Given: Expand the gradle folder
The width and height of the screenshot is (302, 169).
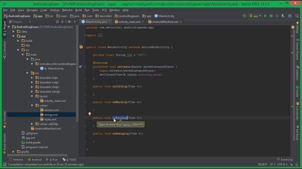Looking at the screenshot, I should pos(14,152).
